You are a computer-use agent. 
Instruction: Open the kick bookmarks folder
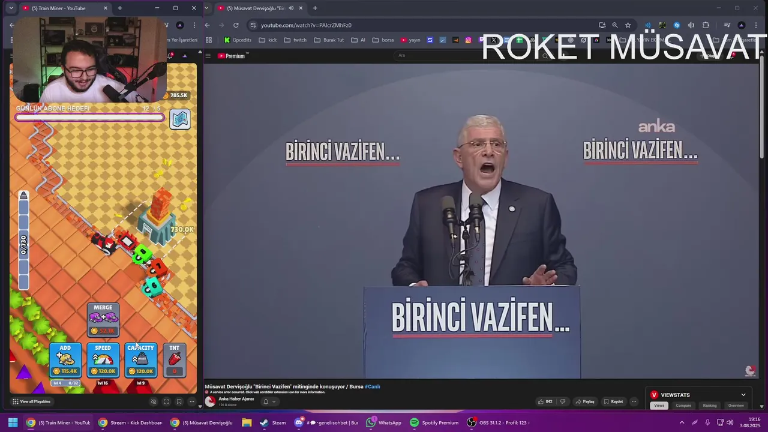coord(268,40)
